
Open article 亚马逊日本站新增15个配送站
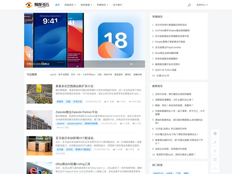pos(74,138)
